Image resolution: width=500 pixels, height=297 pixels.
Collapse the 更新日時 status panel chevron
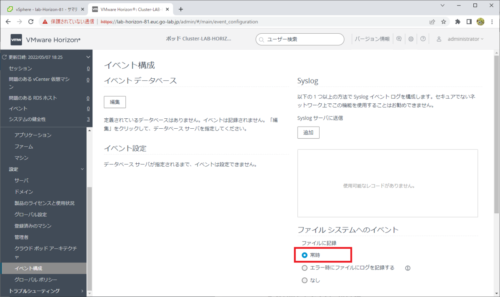coord(88,57)
